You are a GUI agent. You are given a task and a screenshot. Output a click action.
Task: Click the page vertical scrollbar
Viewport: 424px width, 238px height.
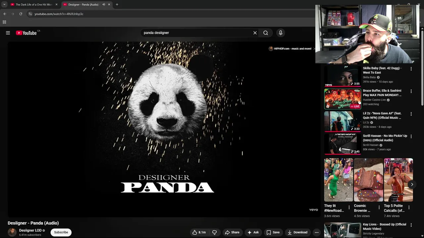coord(422,68)
